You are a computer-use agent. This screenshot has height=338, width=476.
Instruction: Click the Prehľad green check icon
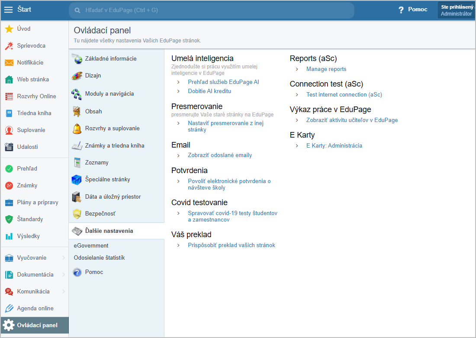tap(9, 168)
